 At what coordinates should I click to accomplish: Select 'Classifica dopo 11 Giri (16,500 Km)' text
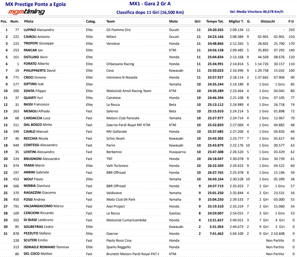150,12
